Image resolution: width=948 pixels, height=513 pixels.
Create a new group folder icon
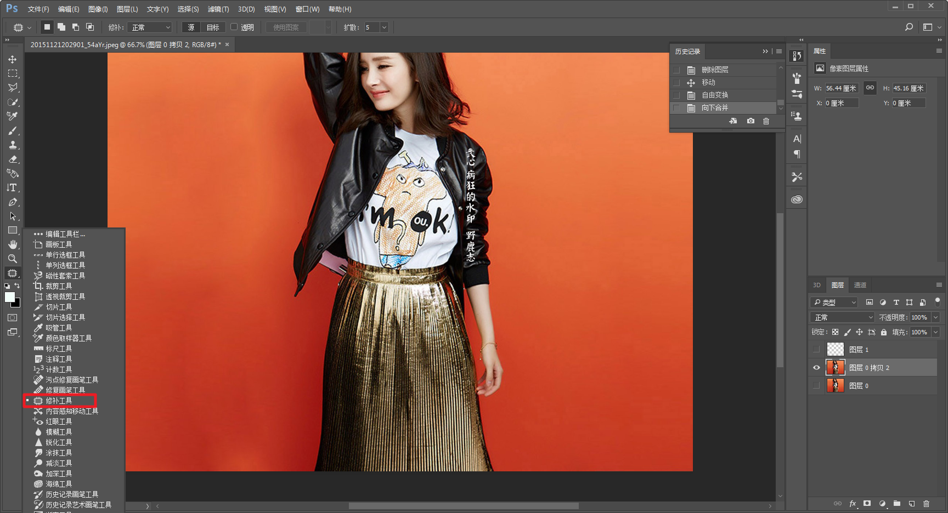click(896, 503)
